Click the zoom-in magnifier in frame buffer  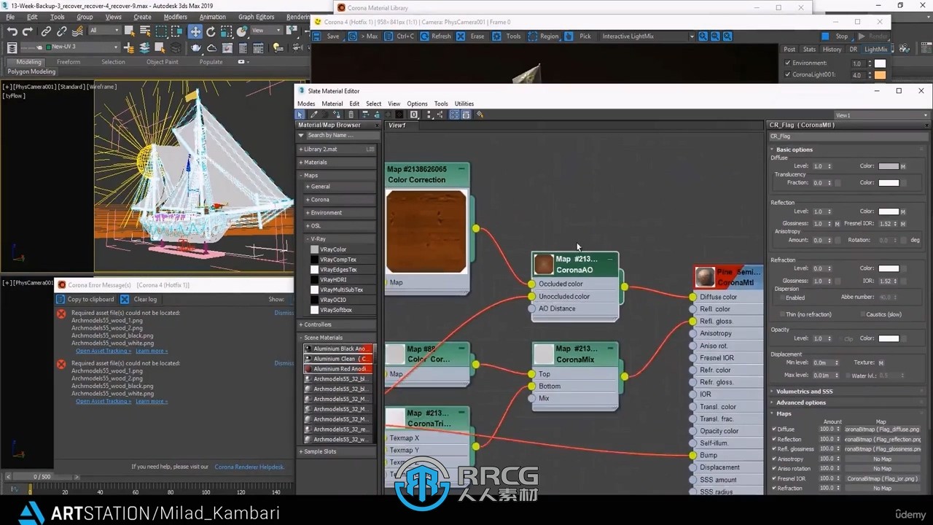(703, 36)
